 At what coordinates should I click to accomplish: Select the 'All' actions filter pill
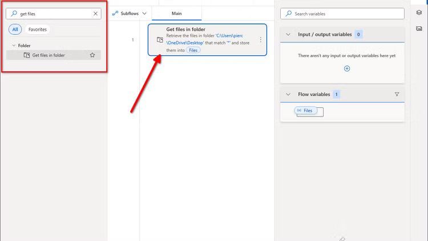[15, 29]
